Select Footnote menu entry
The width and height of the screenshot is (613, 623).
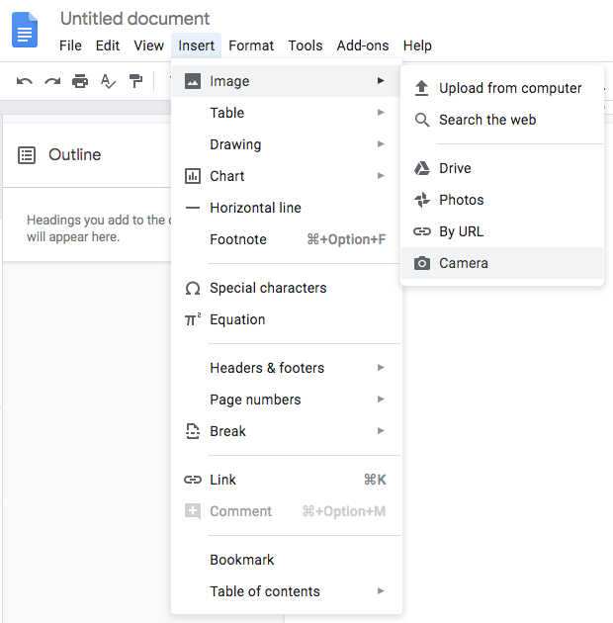point(286,239)
